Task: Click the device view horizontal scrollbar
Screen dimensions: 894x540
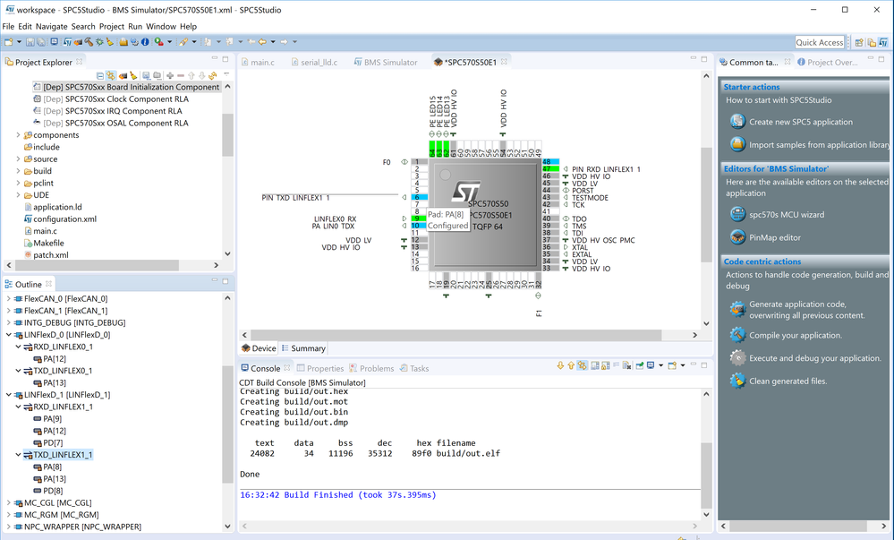Action: (x=456, y=335)
